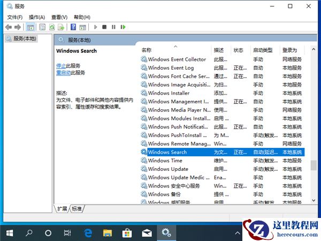The width and height of the screenshot is (321, 241).
Task: Click the Stop service square icon
Action: coord(104,27)
